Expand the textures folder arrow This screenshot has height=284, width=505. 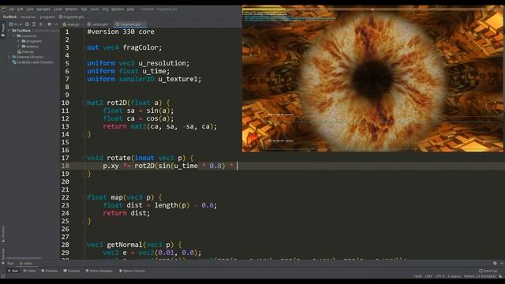[18, 47]
